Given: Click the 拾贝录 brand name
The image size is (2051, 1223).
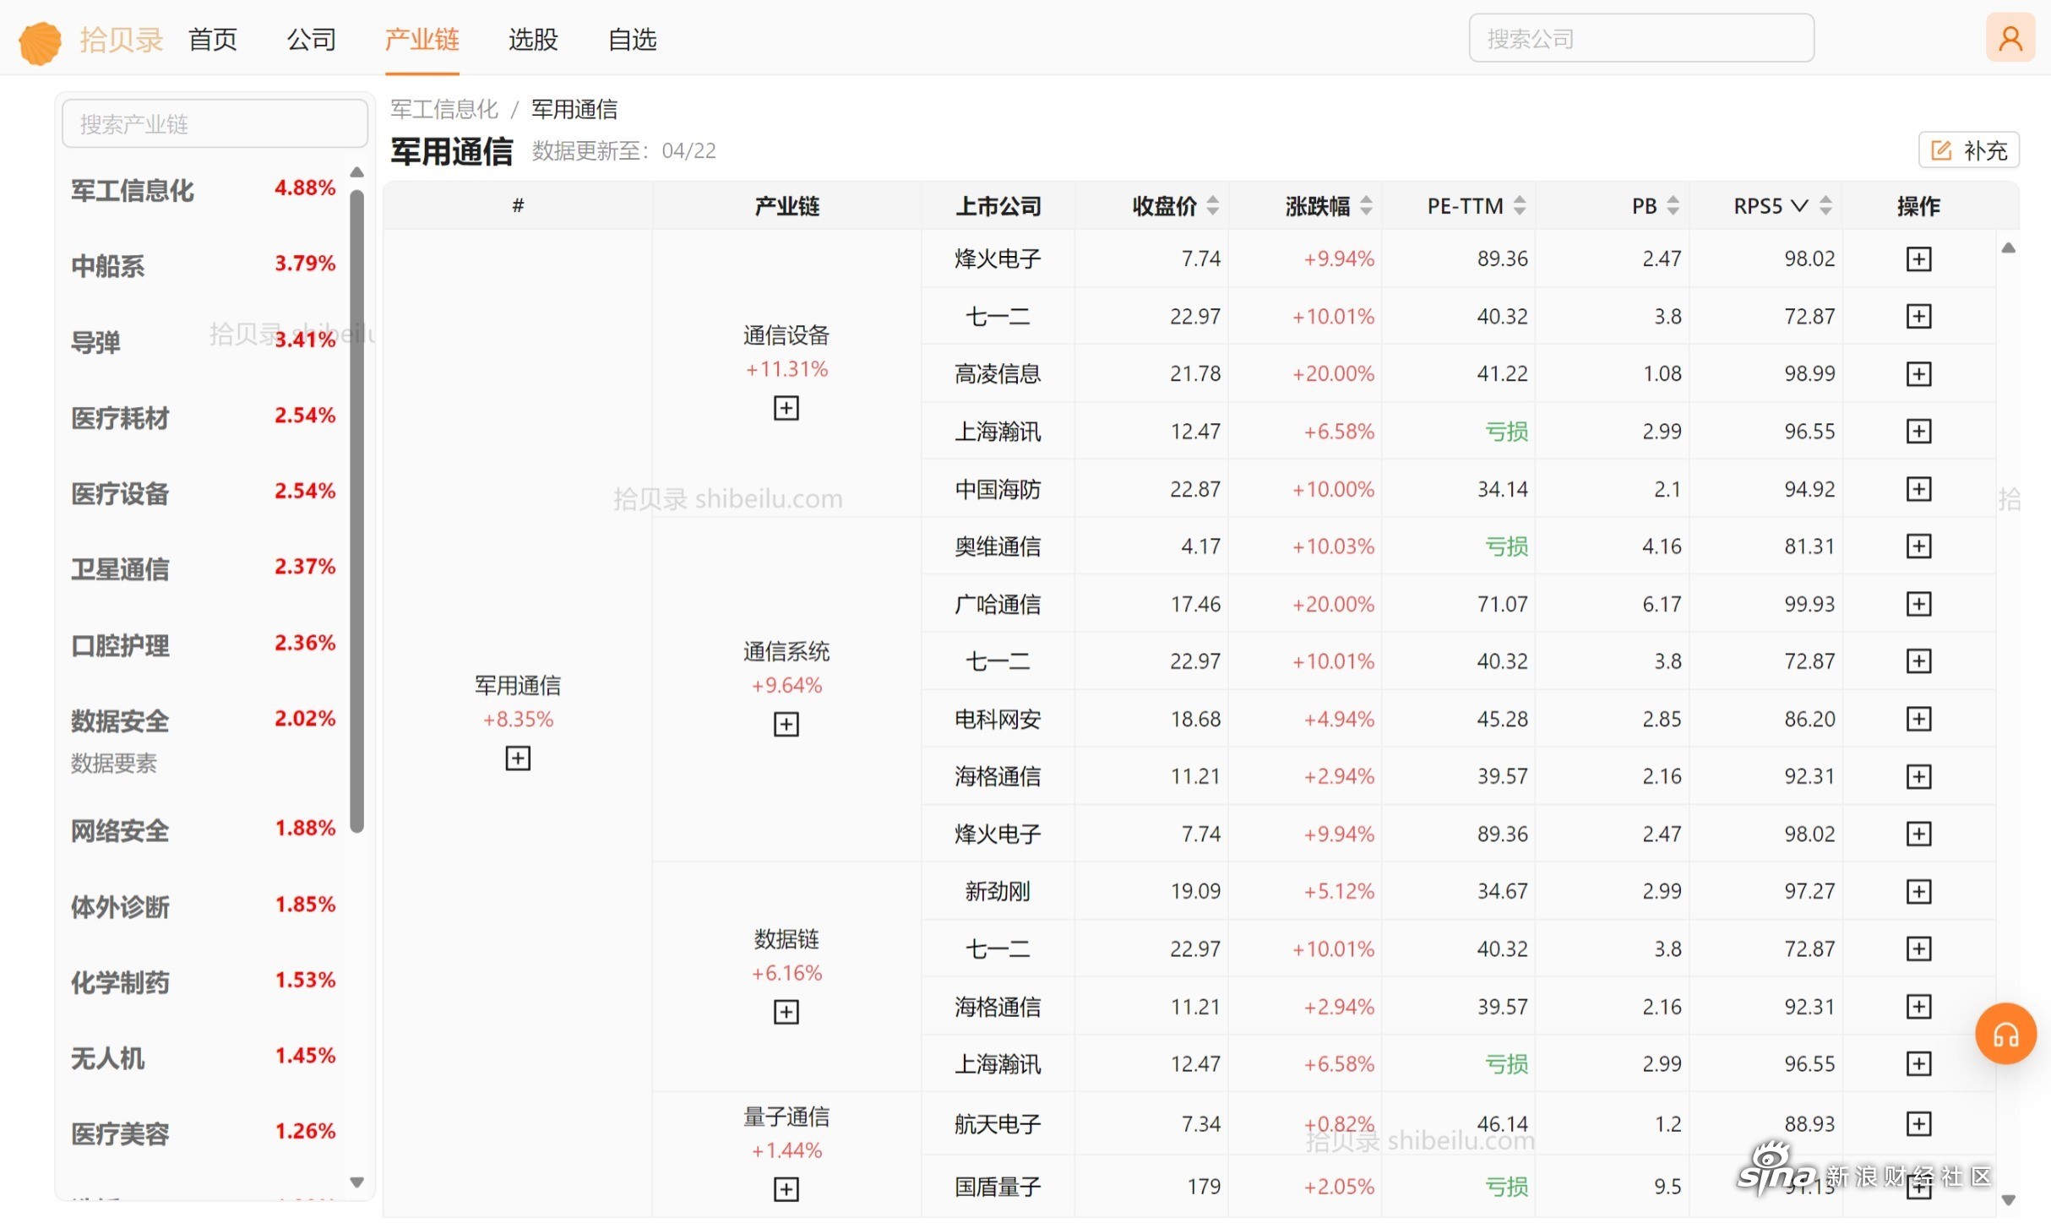Looking at the screenshot, I should (x=122, y=39).
